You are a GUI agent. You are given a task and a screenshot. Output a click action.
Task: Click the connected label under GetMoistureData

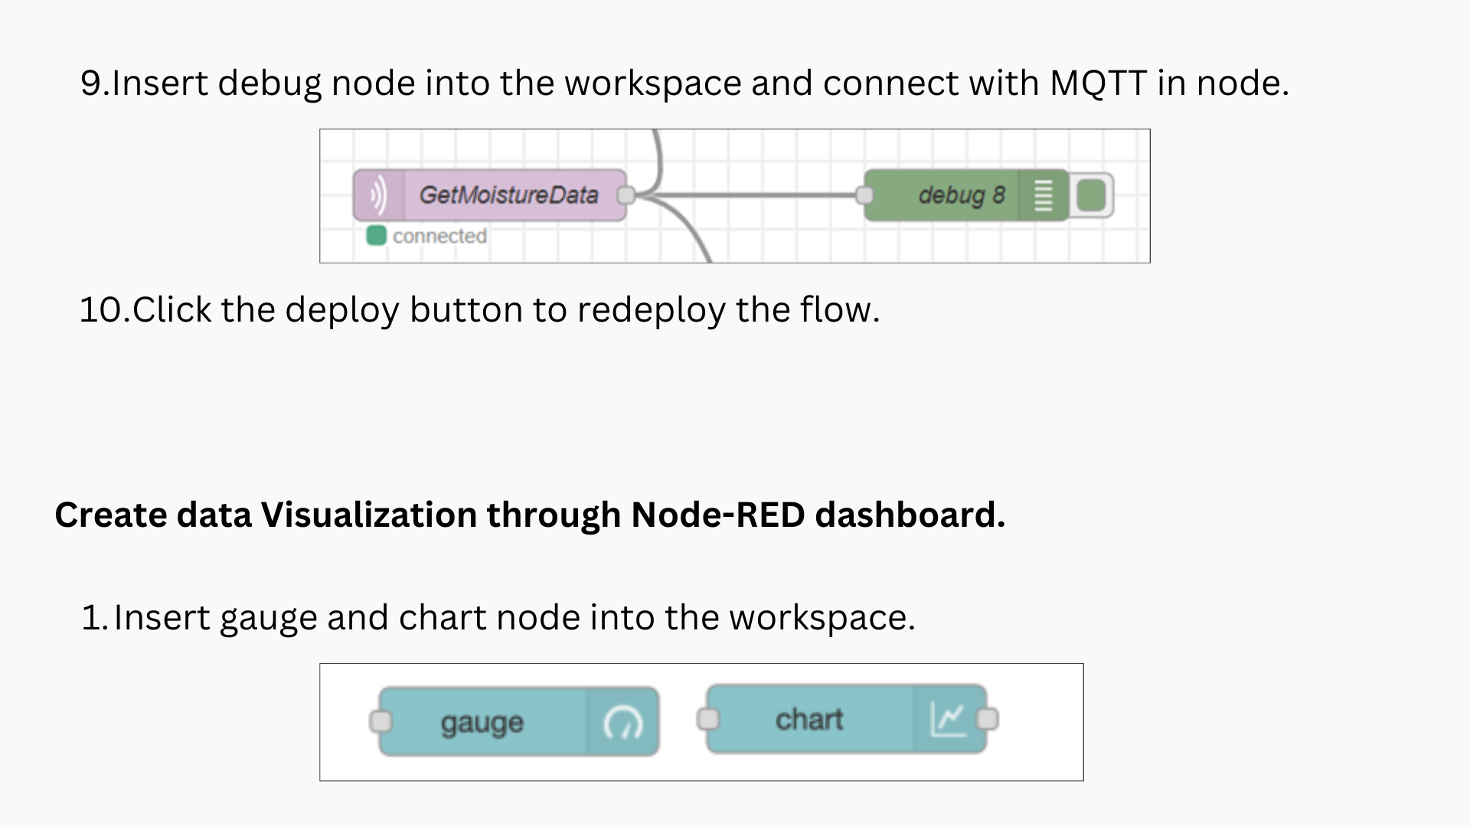[439, 236]
